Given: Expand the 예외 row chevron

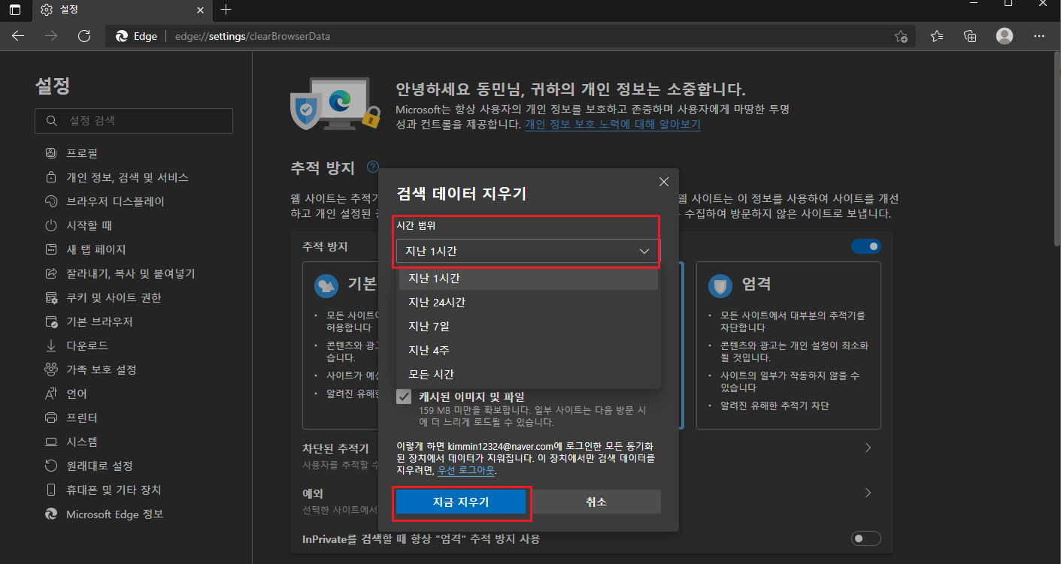Looking at the screenshot, I should [x=869, y=493].
